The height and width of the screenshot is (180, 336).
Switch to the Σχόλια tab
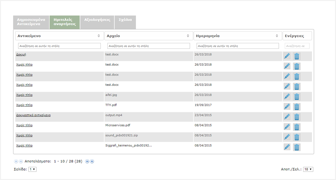[x=125, y=20]
